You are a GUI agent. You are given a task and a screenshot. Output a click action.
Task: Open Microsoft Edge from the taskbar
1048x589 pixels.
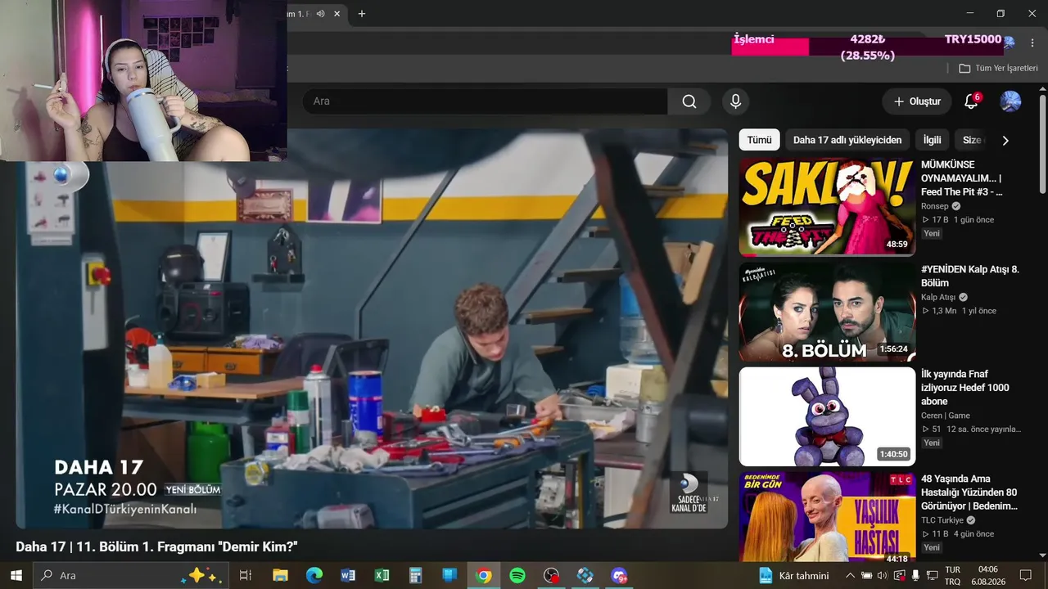(x=314, y=575)
